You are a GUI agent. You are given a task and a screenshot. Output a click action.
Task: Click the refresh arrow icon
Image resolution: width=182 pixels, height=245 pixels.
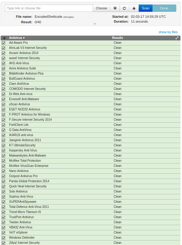[124, 8]
